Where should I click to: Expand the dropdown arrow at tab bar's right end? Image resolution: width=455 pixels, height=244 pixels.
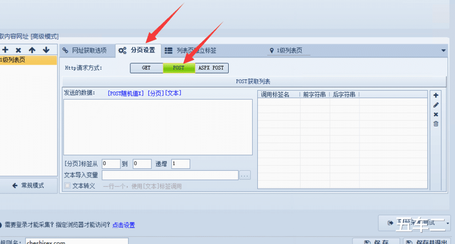pos(443,50)
